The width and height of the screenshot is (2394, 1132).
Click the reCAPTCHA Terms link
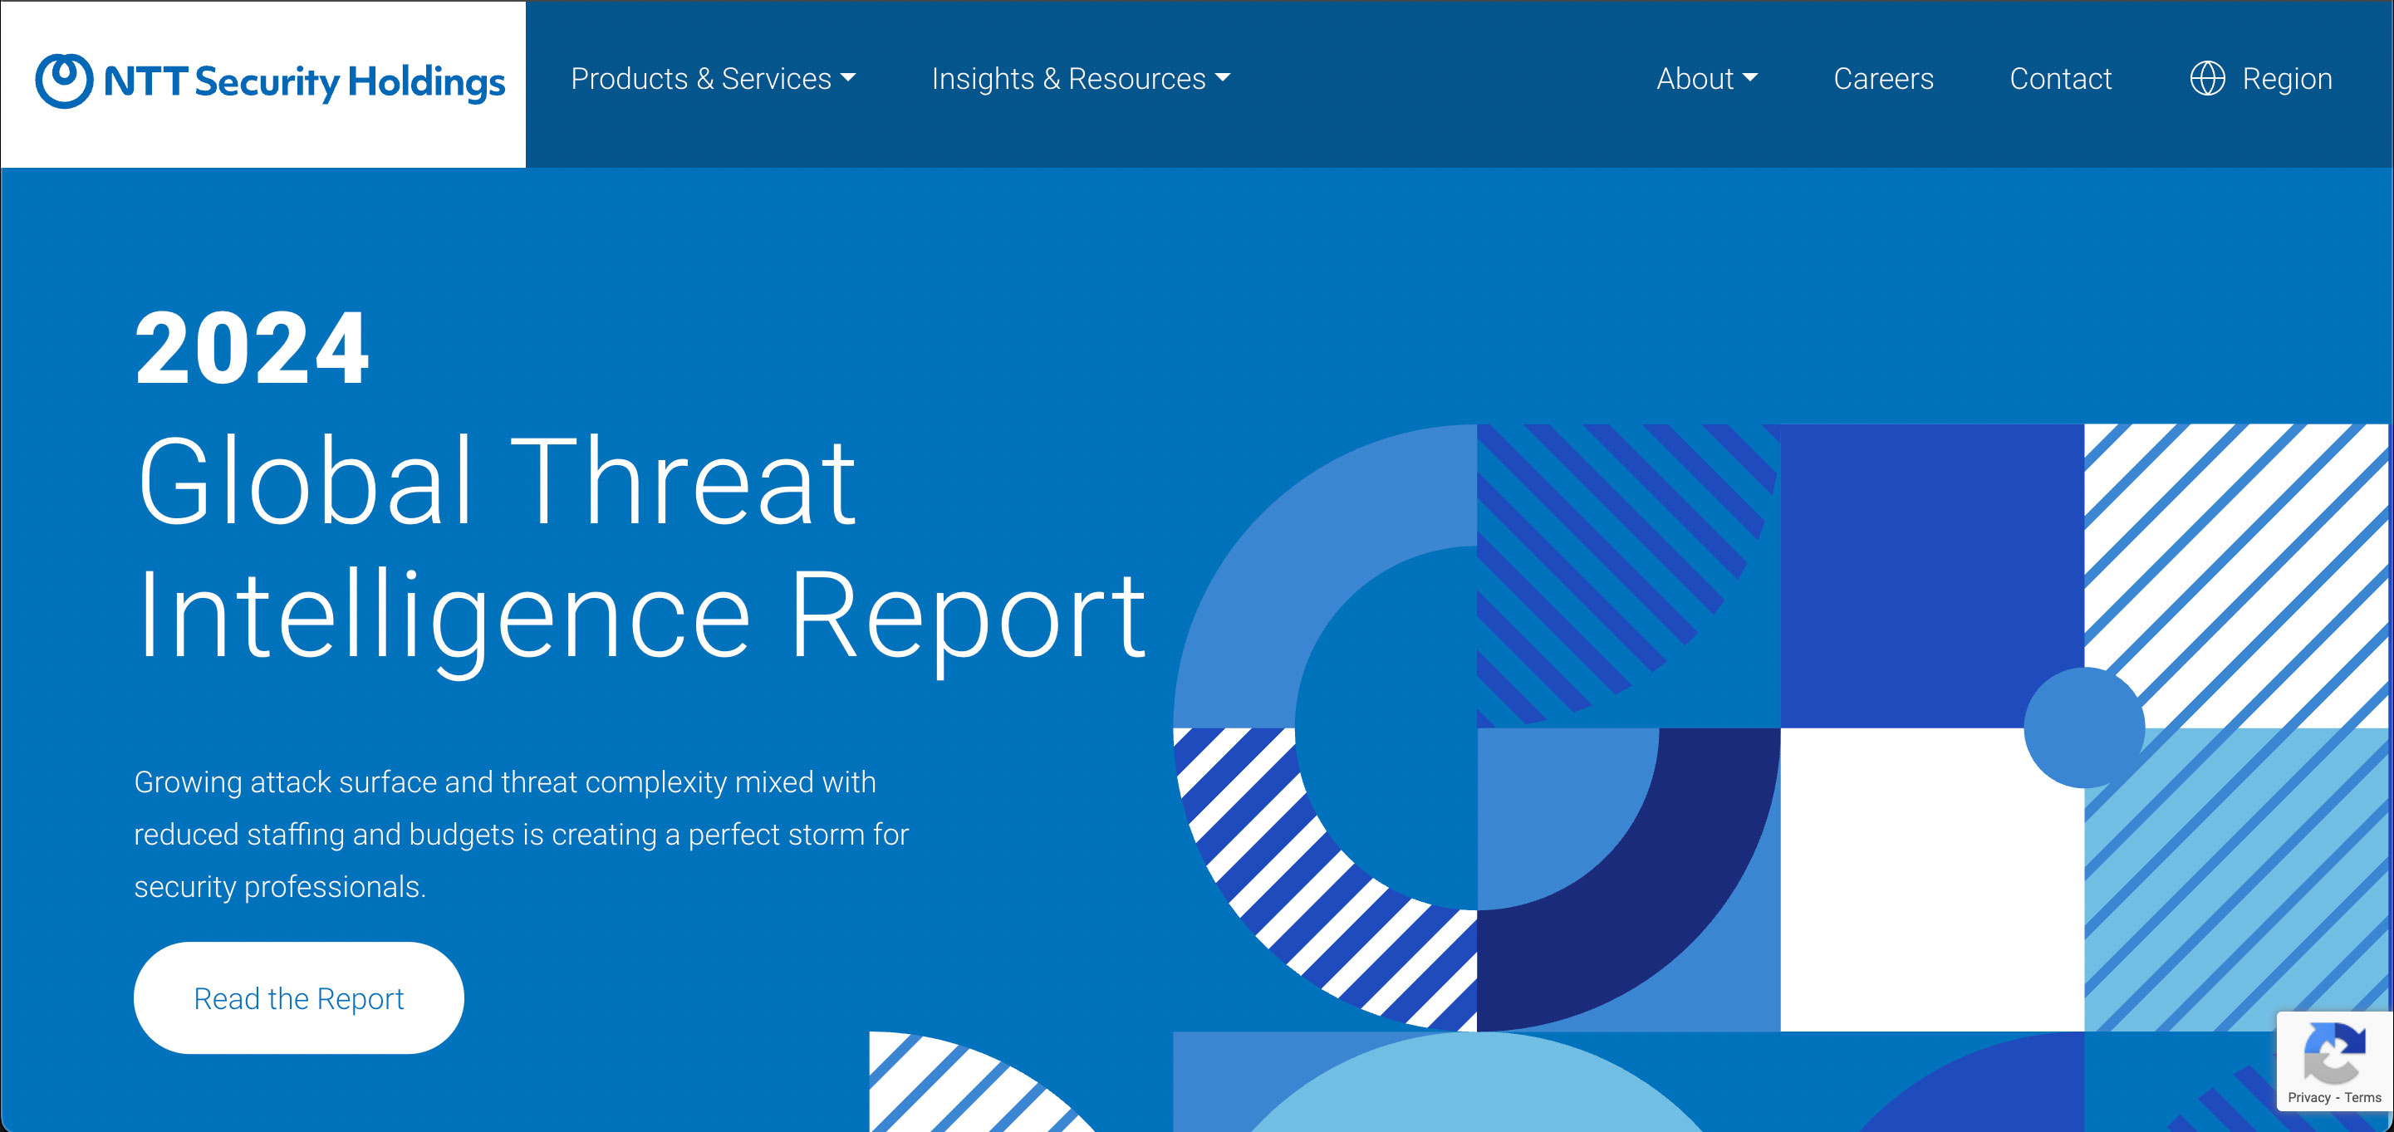pyautogui.click(x=2362, y=1098)
